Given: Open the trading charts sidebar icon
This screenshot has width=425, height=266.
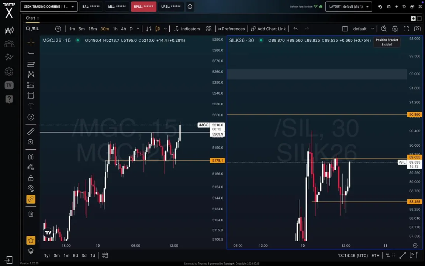Looking at the screenshot, I should pos(9,30).
